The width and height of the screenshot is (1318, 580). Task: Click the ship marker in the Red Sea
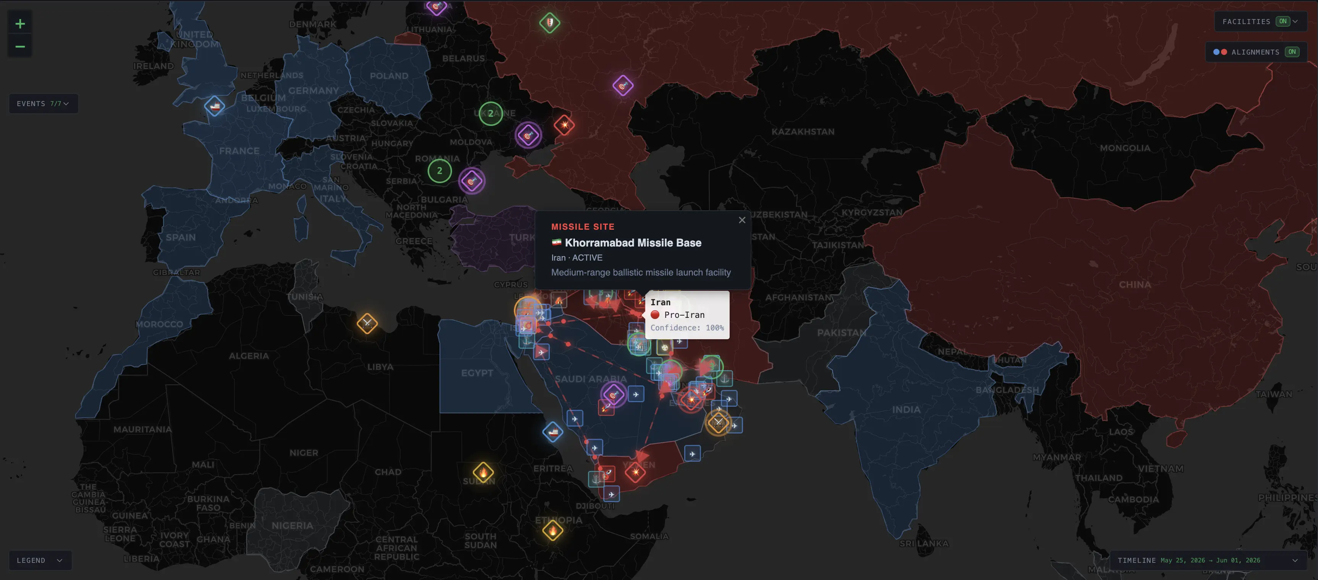coord(552,432)
